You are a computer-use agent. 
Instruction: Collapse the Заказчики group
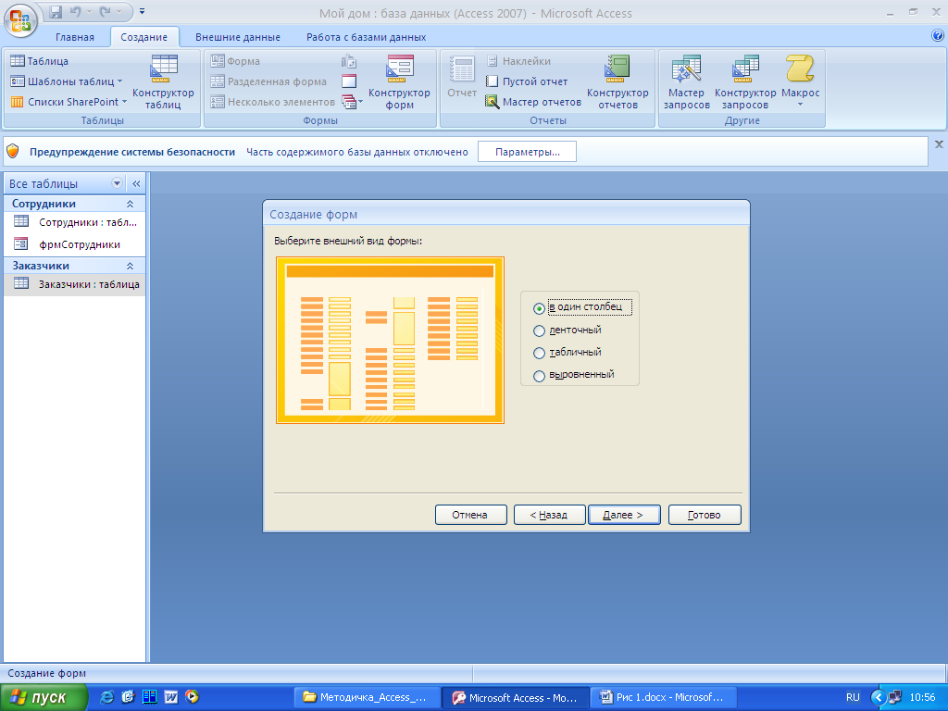(x=130, y=266)
